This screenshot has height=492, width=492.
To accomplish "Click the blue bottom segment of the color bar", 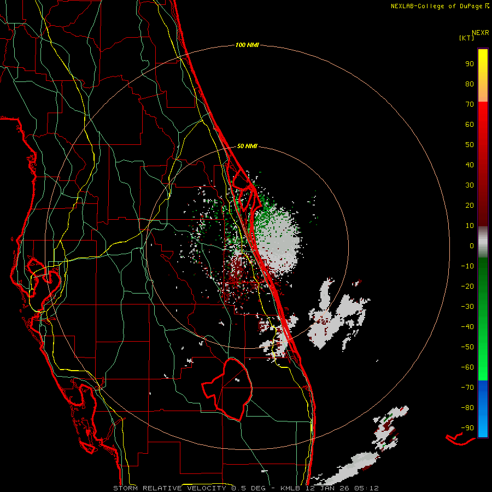I will (483, 409).
